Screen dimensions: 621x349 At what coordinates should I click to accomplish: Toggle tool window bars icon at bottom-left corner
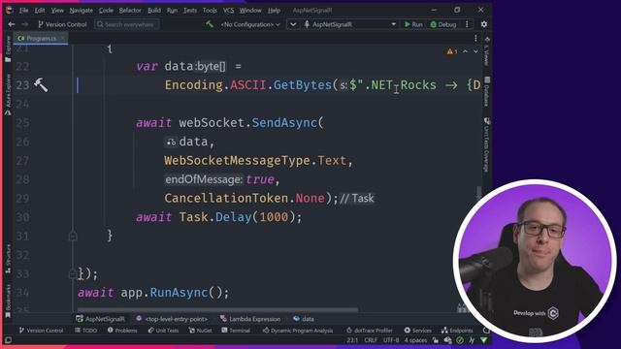click(x=8, y=340)
